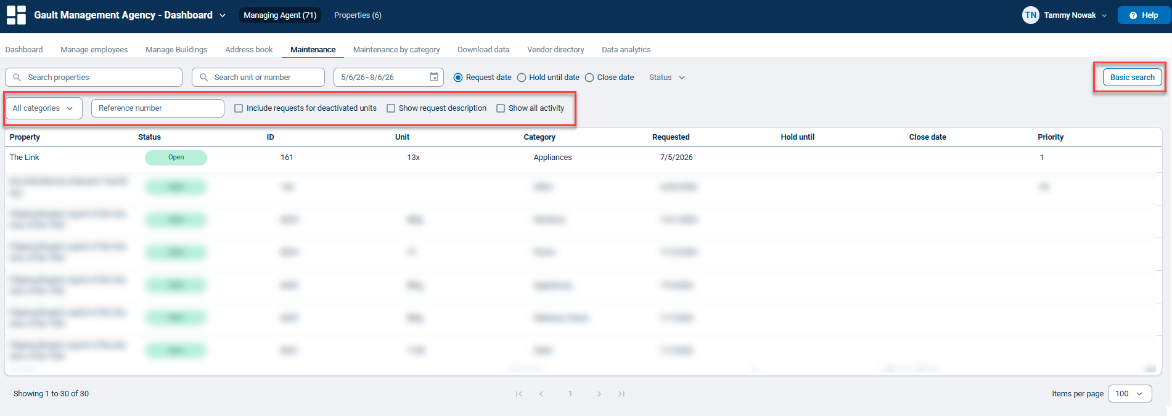Click the Help button
The width and height of the screenshot is (1172, 416).
(1144, 15)
